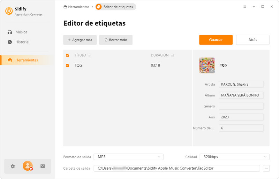This screenshot has width=279, height=179.
Task: Click the Herramientas breadcrumb link
Action: [76, 7]
